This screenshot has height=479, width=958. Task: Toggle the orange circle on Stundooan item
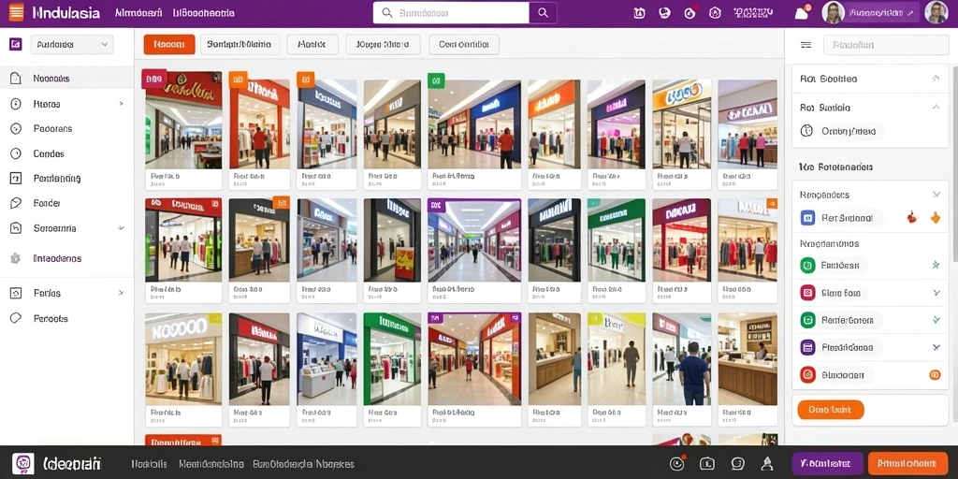click(935, 374)
